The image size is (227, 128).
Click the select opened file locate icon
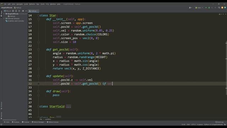(13, 11)
